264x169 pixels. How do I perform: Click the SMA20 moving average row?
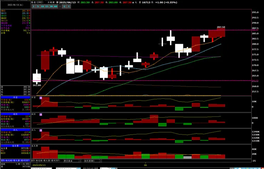point(15,16)
